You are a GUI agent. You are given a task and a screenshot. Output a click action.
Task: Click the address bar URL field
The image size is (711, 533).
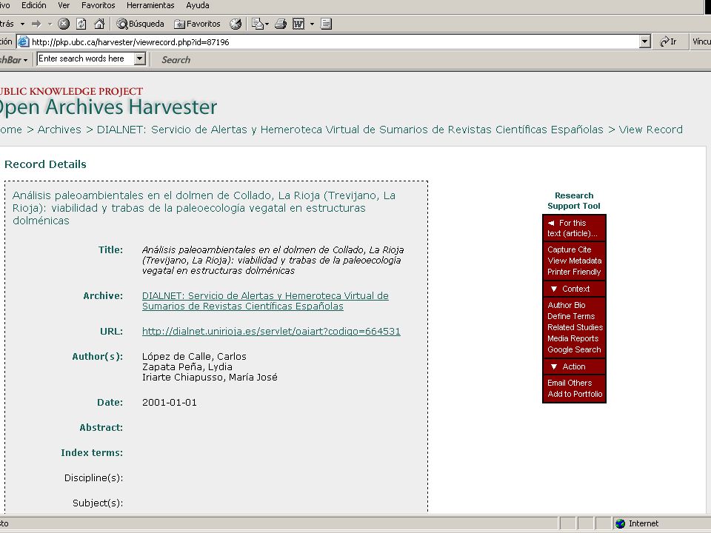tap(335, 41)
